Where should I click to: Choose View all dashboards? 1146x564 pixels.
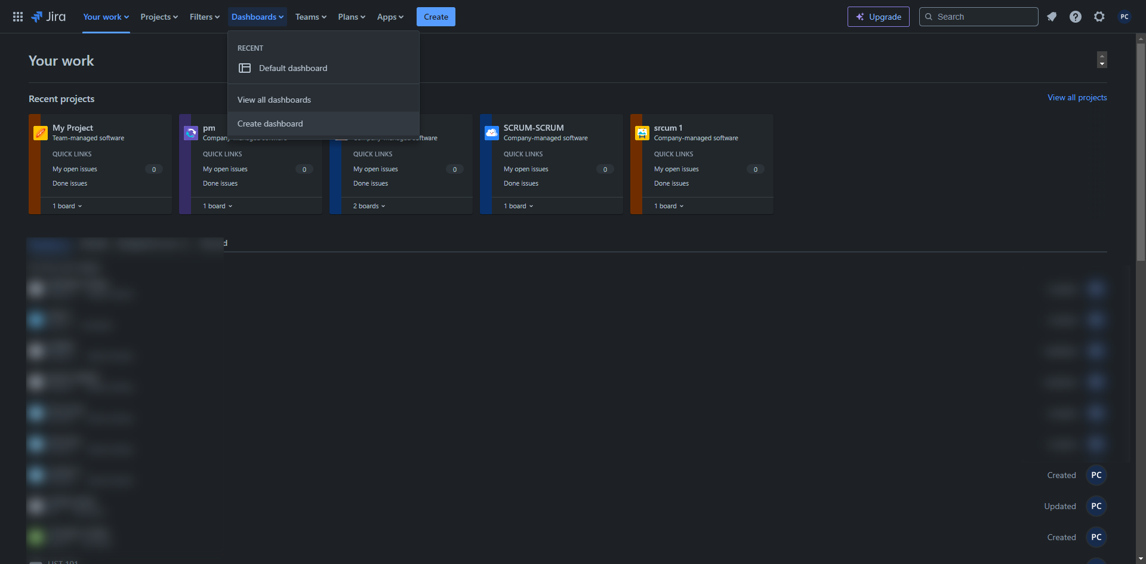324,100
